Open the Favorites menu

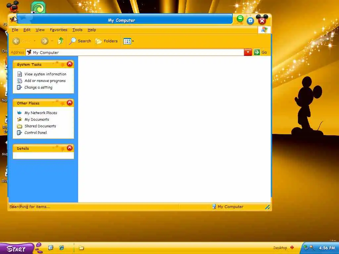click(x=58, y=30)
